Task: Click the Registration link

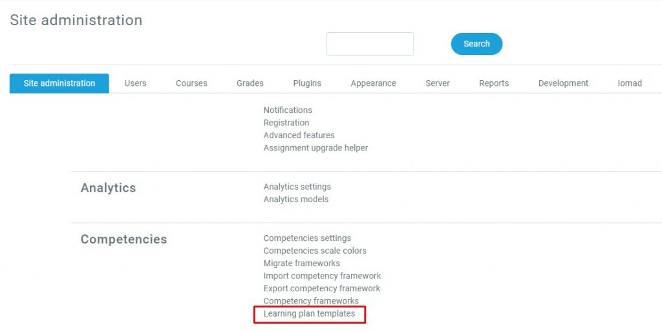Action: click(286, 123)
